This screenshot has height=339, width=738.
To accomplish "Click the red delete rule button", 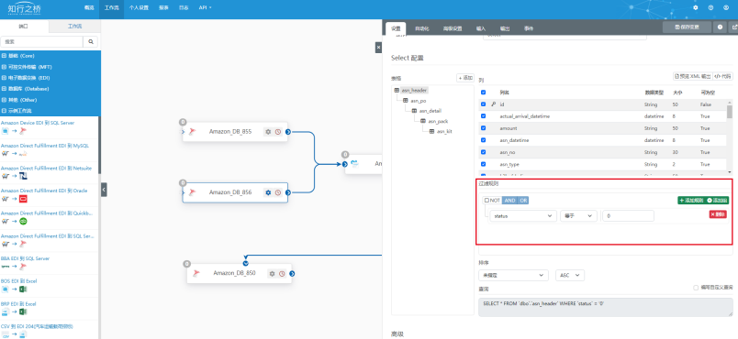I will coord(718,214).
